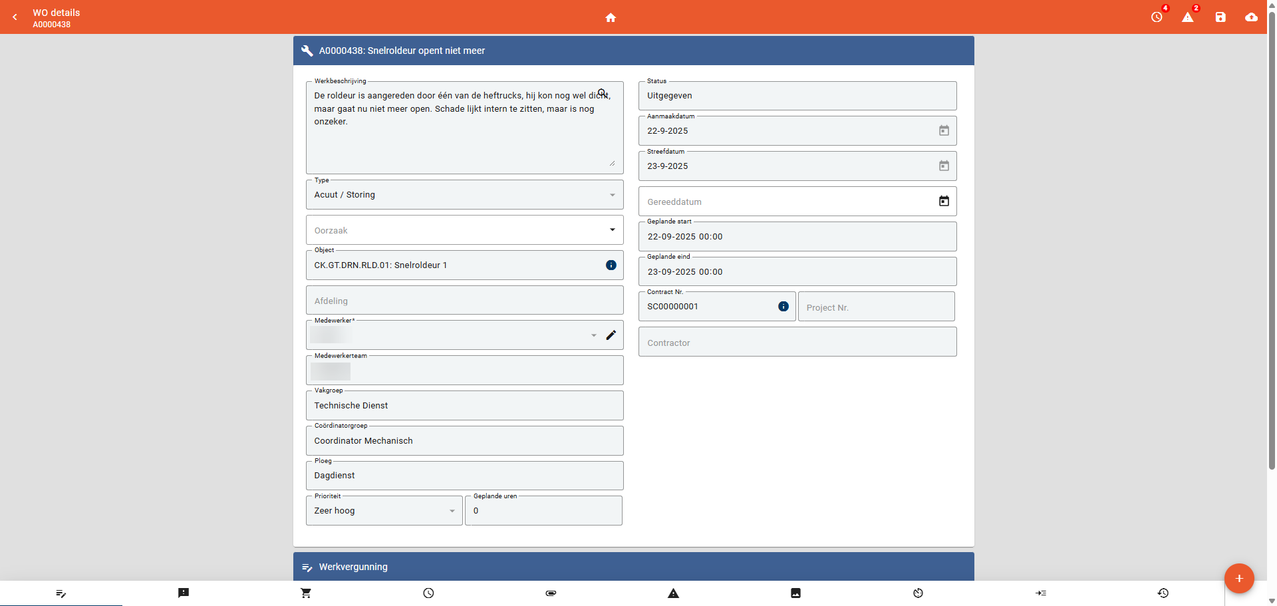Click the info icon in the Contract Nr. field
1277x606 pixels.
point(783,307)
